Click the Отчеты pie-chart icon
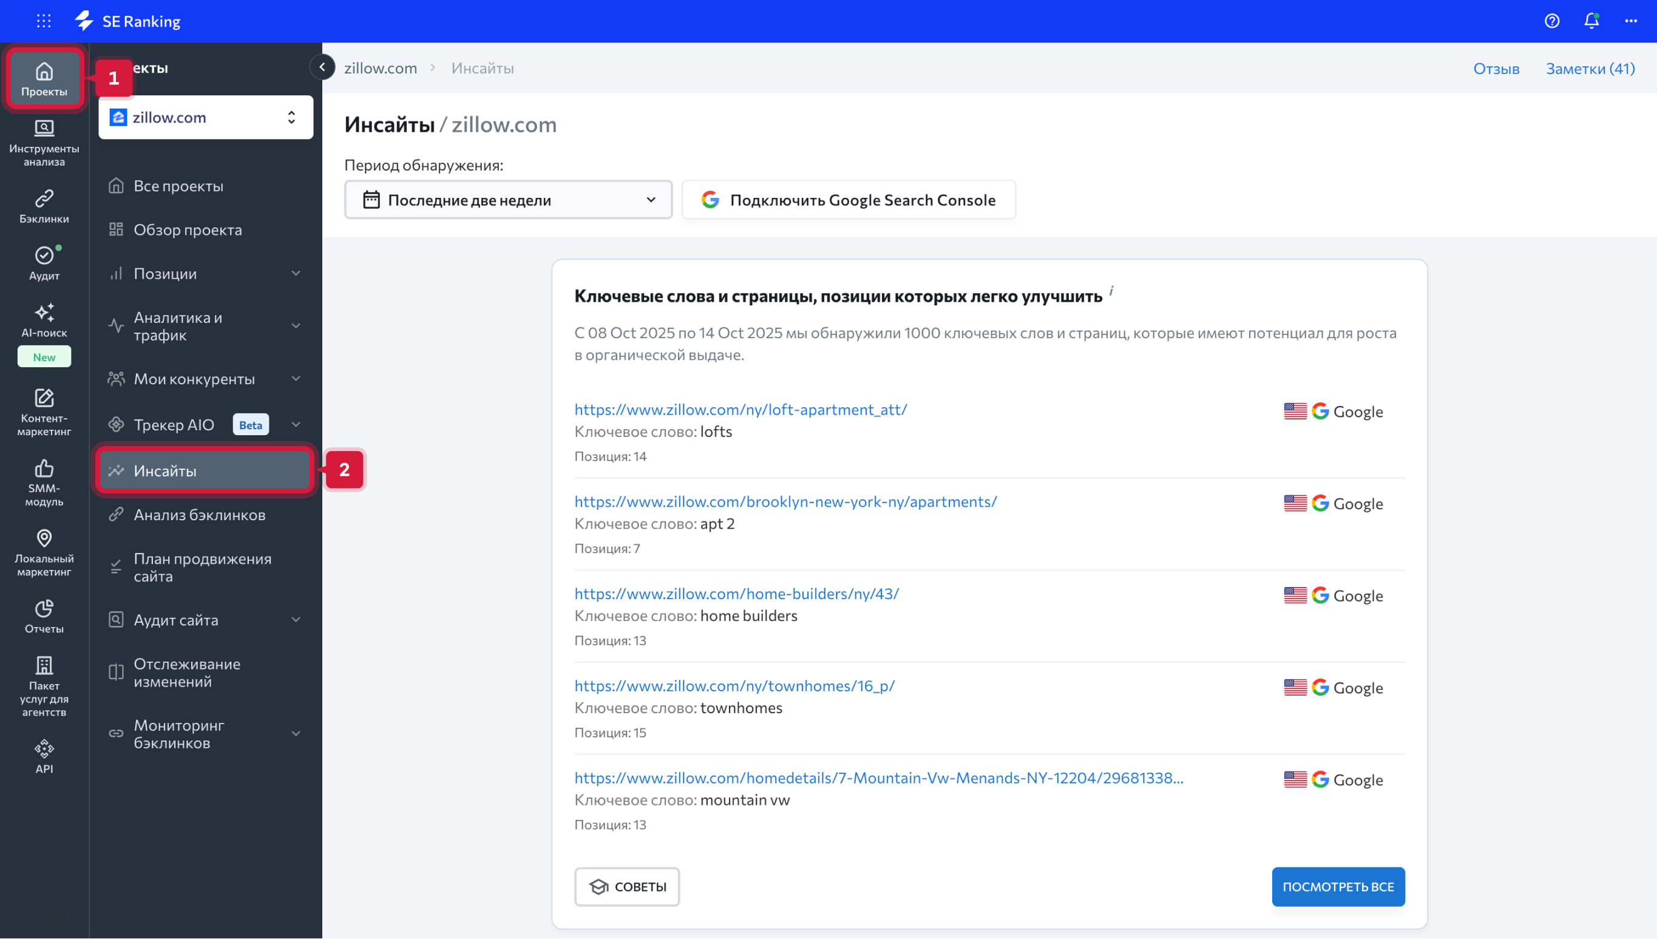Screen dimensions: 1657x939 tap(44, 609)
